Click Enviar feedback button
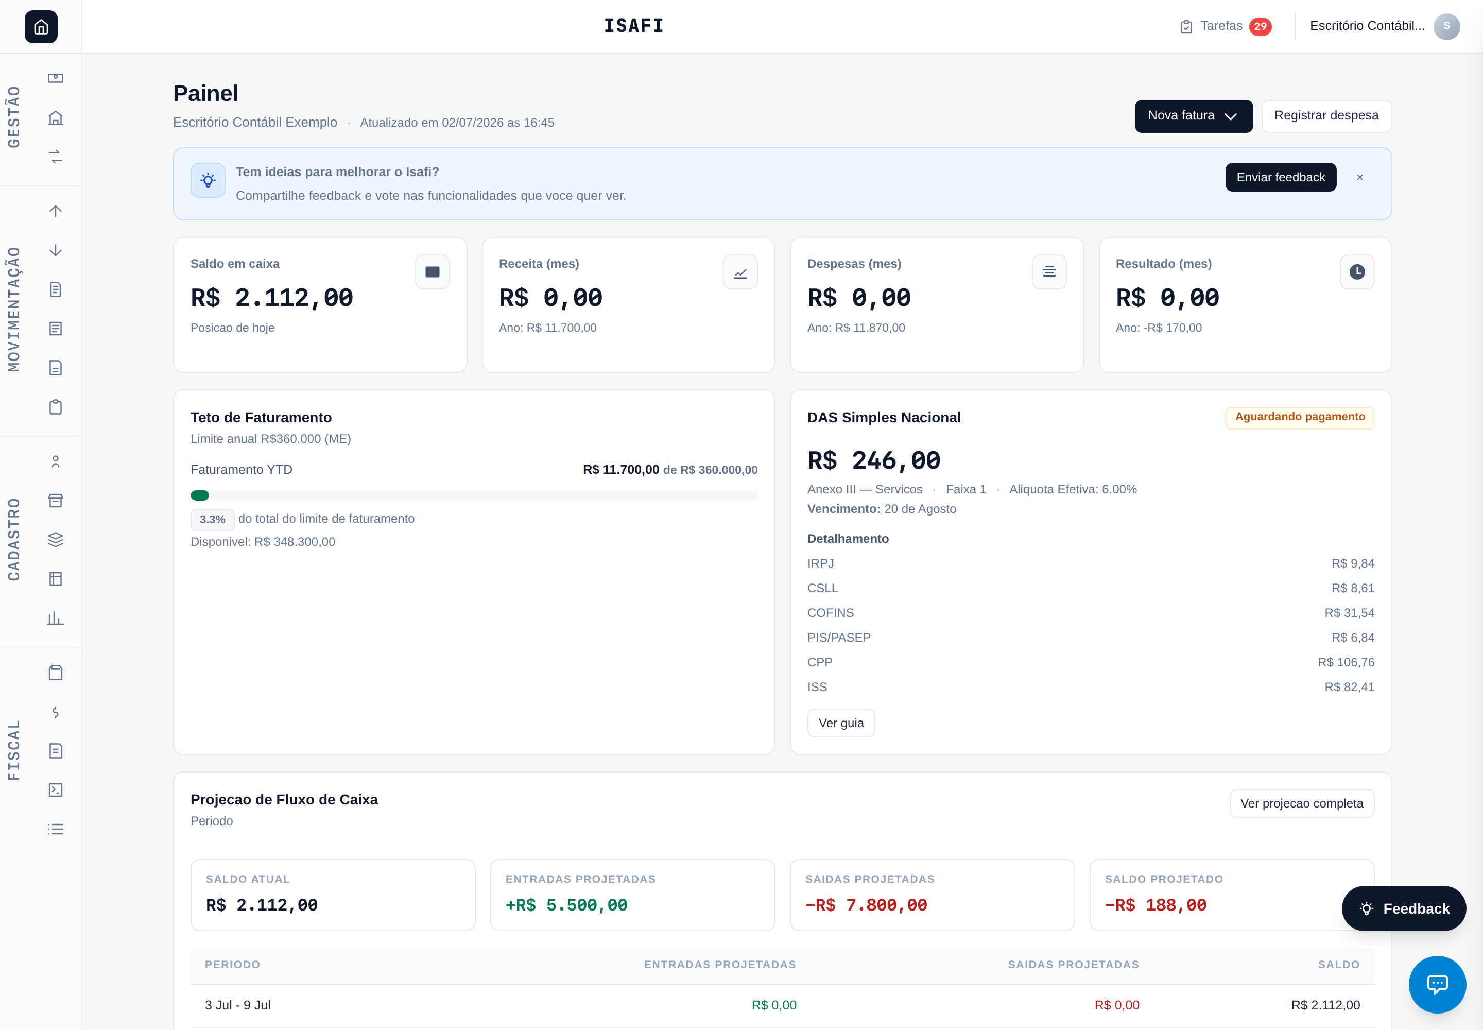The height and width of the screenshot is (1030, 1483). pyautogui.click(x=1280, y=178)
